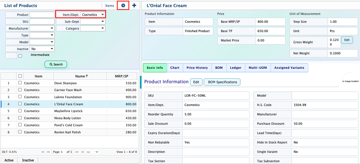
Task: Click the LOR-FC-50ML SKU value
Action: point(195,96)
